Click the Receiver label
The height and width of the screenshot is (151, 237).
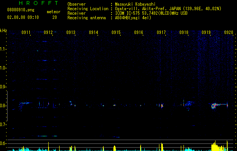[76, 13]
